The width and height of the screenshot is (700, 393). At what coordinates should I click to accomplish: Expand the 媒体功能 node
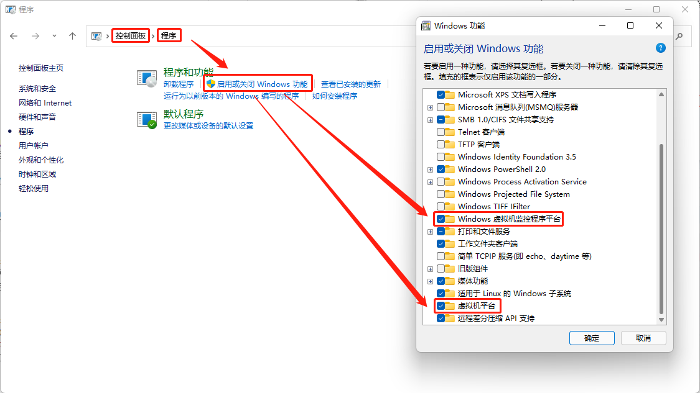[x=430, y=282]
